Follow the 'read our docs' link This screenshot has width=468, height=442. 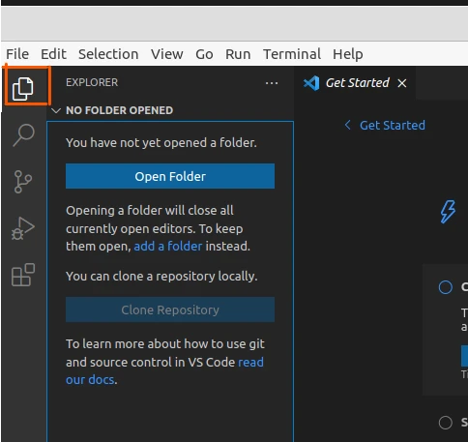(164, 370)
